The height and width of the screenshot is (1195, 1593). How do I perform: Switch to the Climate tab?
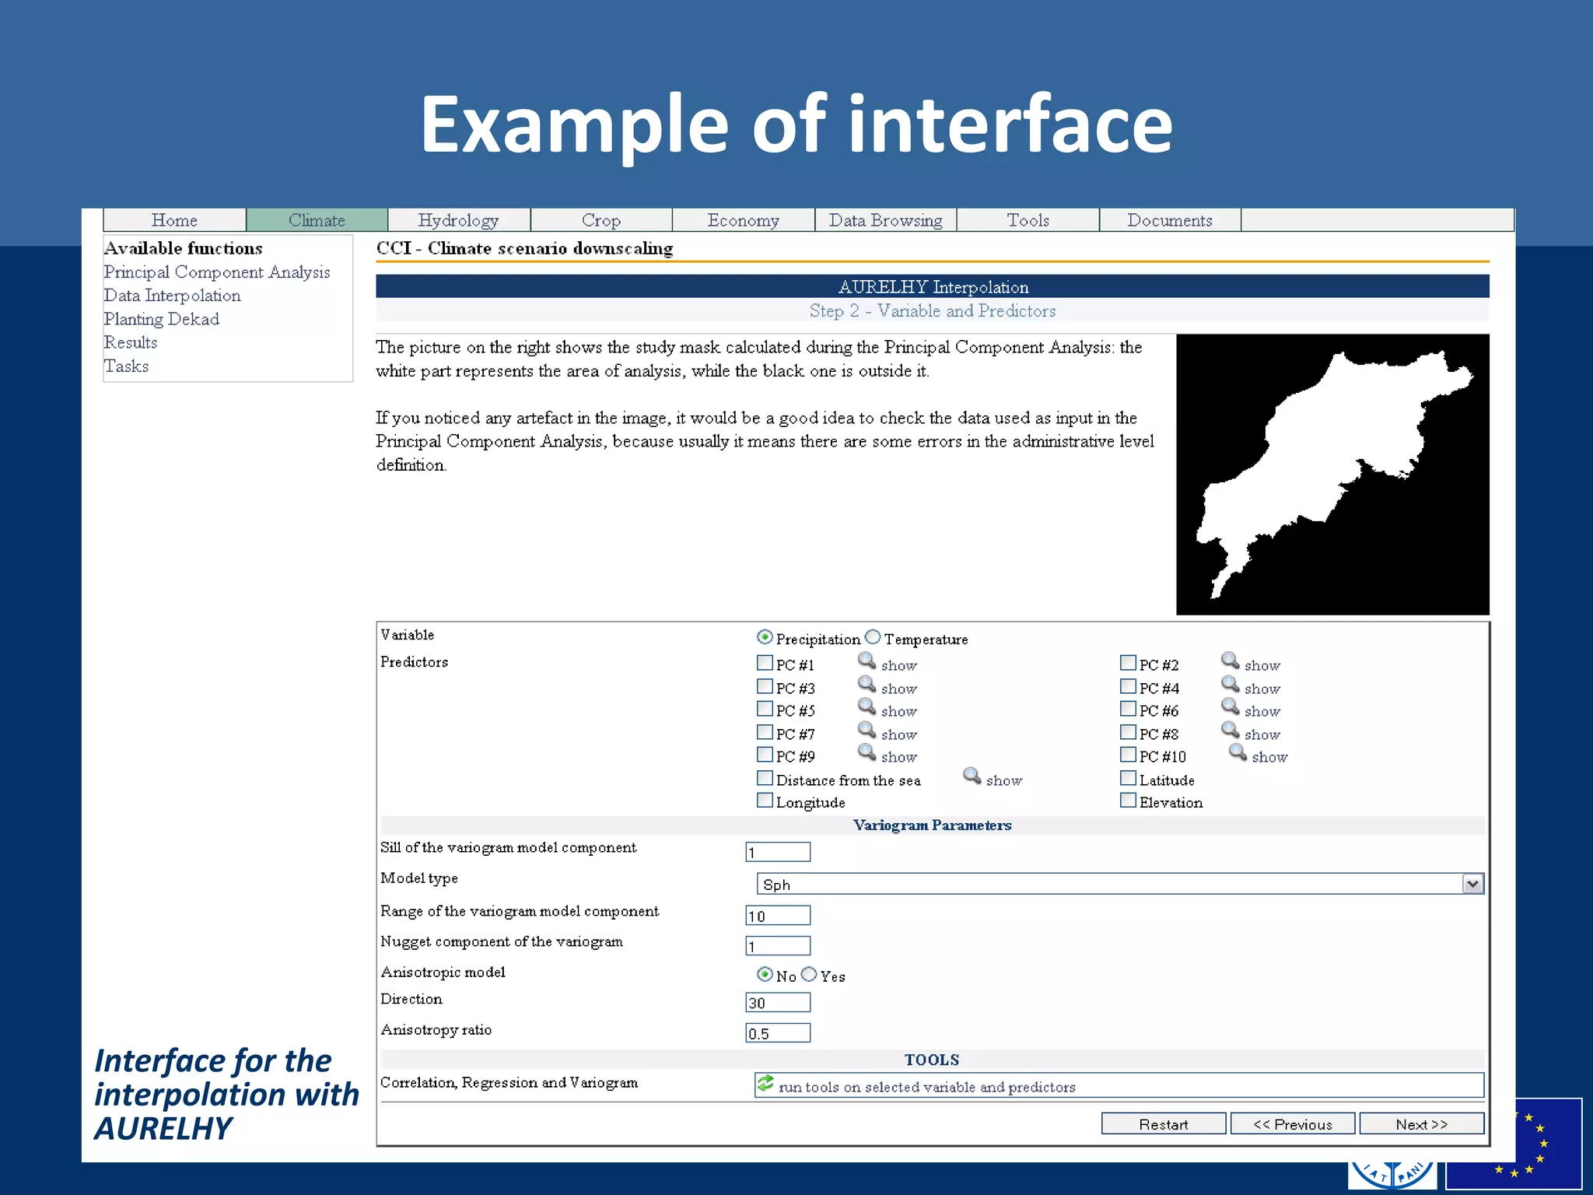[x=317, y=220]
